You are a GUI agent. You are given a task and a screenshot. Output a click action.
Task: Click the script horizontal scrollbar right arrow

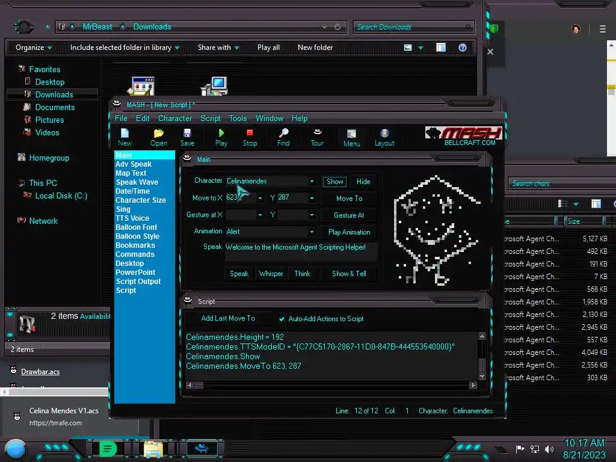473,386
